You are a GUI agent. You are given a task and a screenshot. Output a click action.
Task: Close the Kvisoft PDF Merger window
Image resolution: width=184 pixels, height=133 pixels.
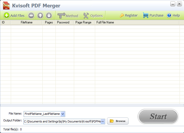tap(179, 4)
